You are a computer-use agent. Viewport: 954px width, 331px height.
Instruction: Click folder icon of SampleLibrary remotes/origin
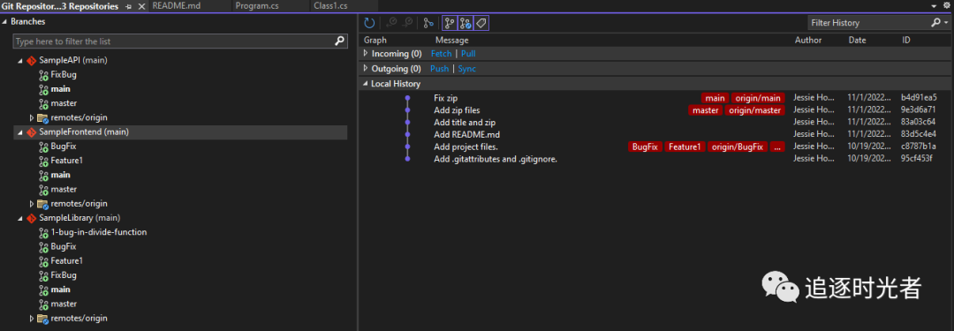(x=42, y=319)
